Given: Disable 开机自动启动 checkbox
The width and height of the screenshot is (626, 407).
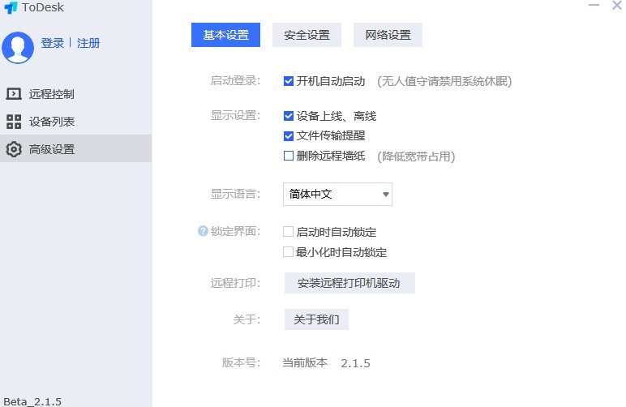Looking at the screenshot, I should [x=289, y=81].
